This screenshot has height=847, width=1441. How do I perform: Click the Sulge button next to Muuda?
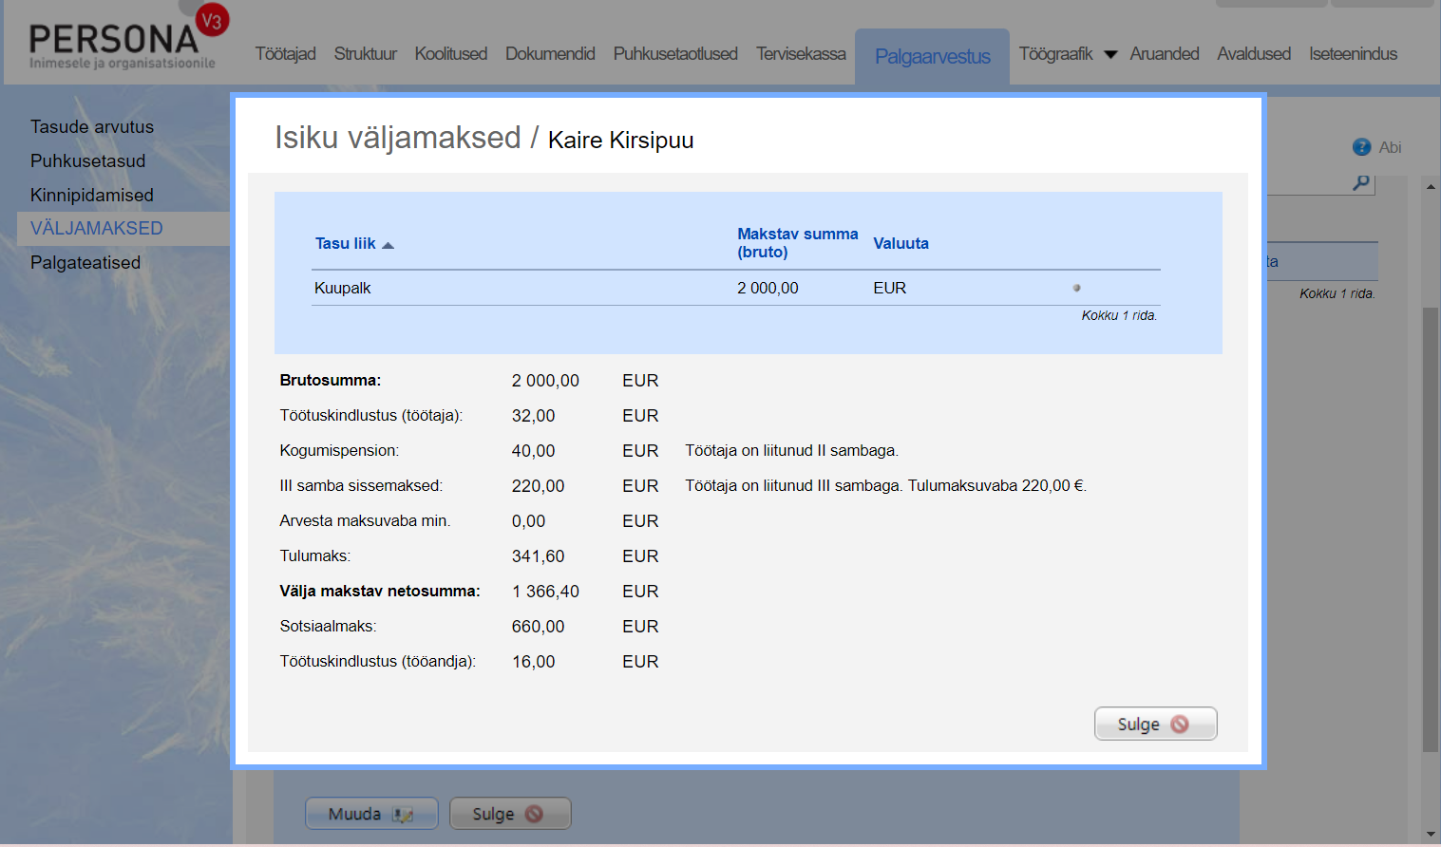click(x=509, y=814)
